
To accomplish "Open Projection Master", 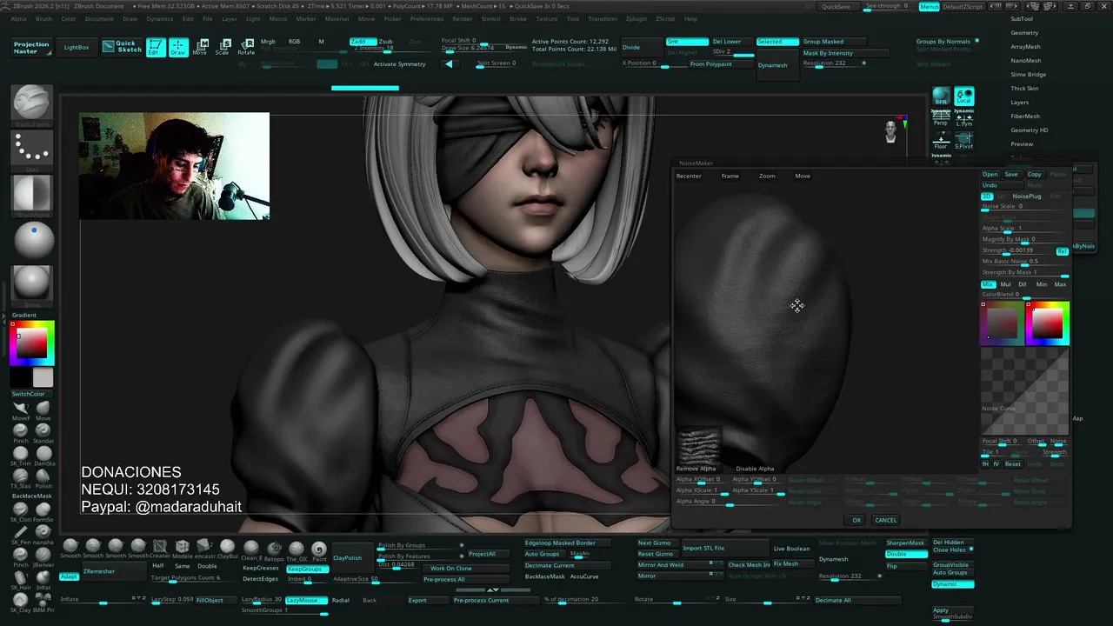I will pos(32,48).
